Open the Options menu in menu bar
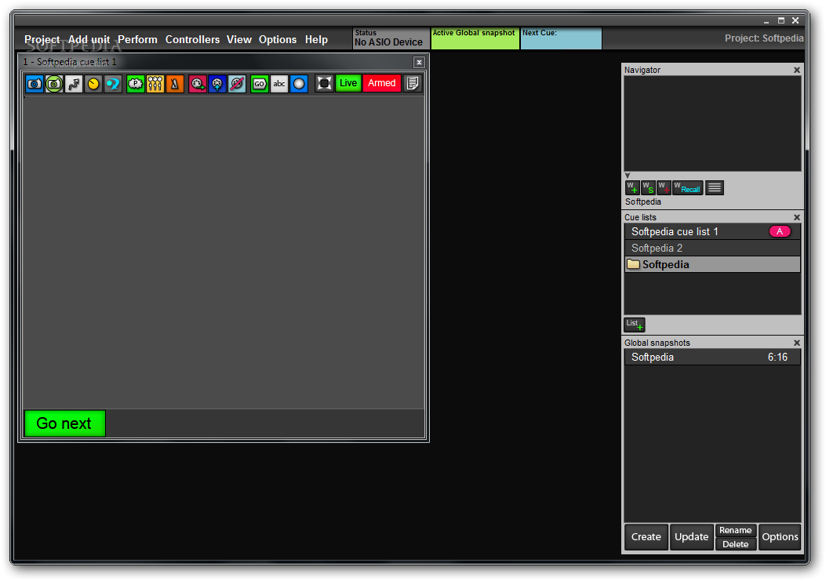Screen dimensions: 826x581 (x=278, y=39)
